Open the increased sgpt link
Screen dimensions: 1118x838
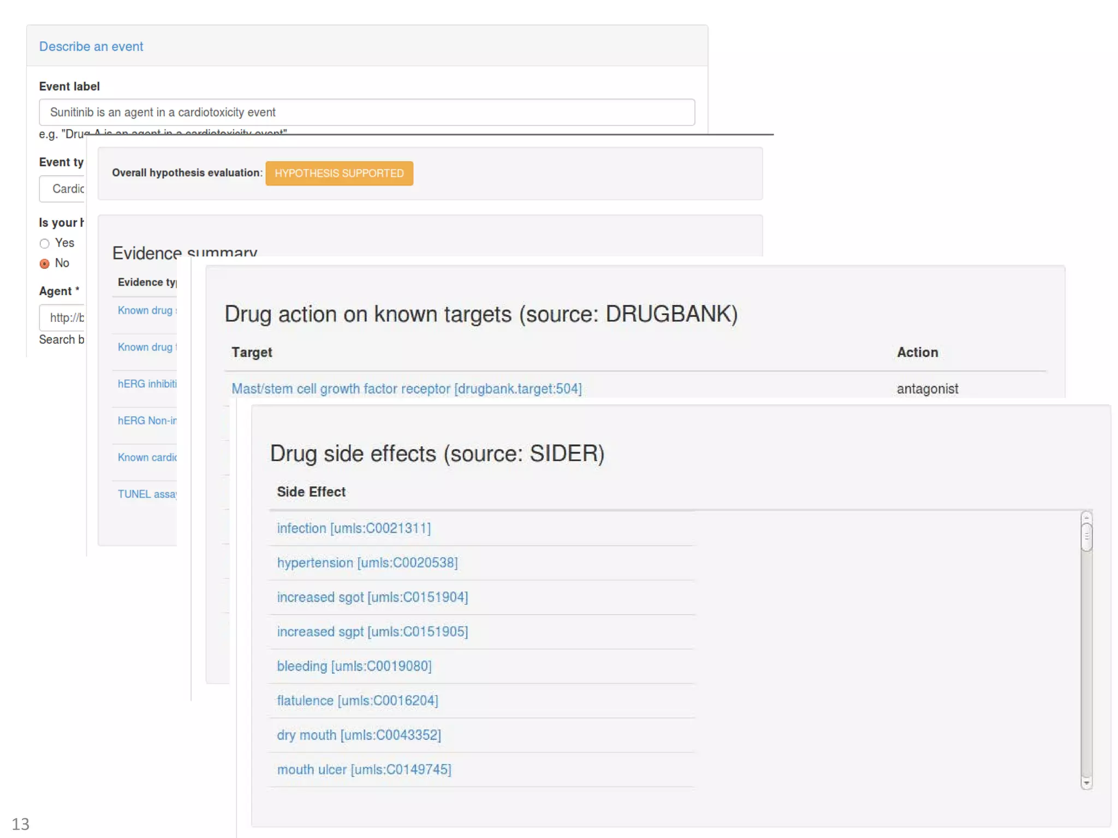(x=372, y=632)
